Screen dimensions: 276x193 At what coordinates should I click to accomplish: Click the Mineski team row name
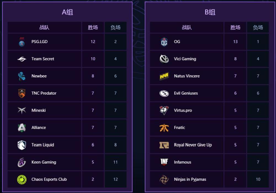point(38,110)
